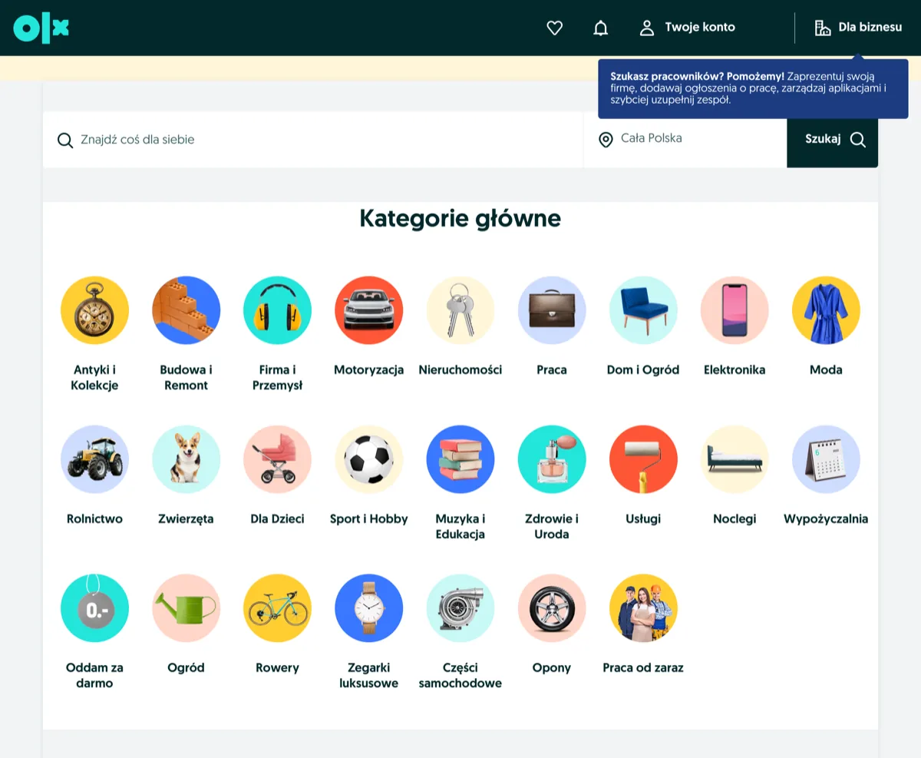Open the Dla biznesu menu

(858, 28)
